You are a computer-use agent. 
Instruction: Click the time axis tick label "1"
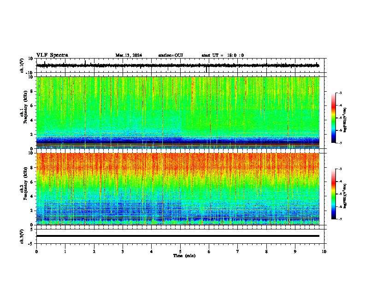coord(65,252)
